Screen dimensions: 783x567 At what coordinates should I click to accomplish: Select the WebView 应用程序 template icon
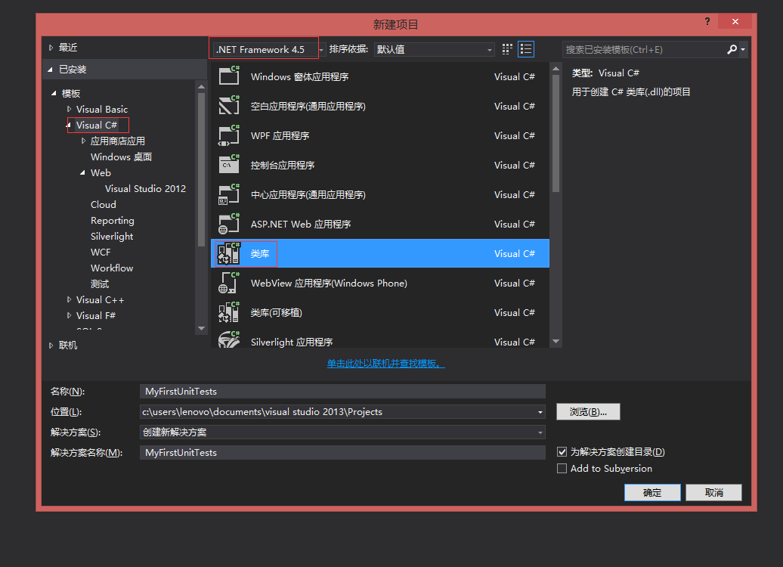click(x=229, y=283)
